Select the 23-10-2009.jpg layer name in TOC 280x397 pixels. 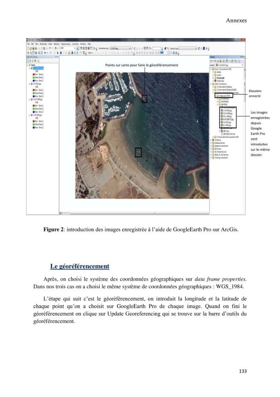pos(38,100)
